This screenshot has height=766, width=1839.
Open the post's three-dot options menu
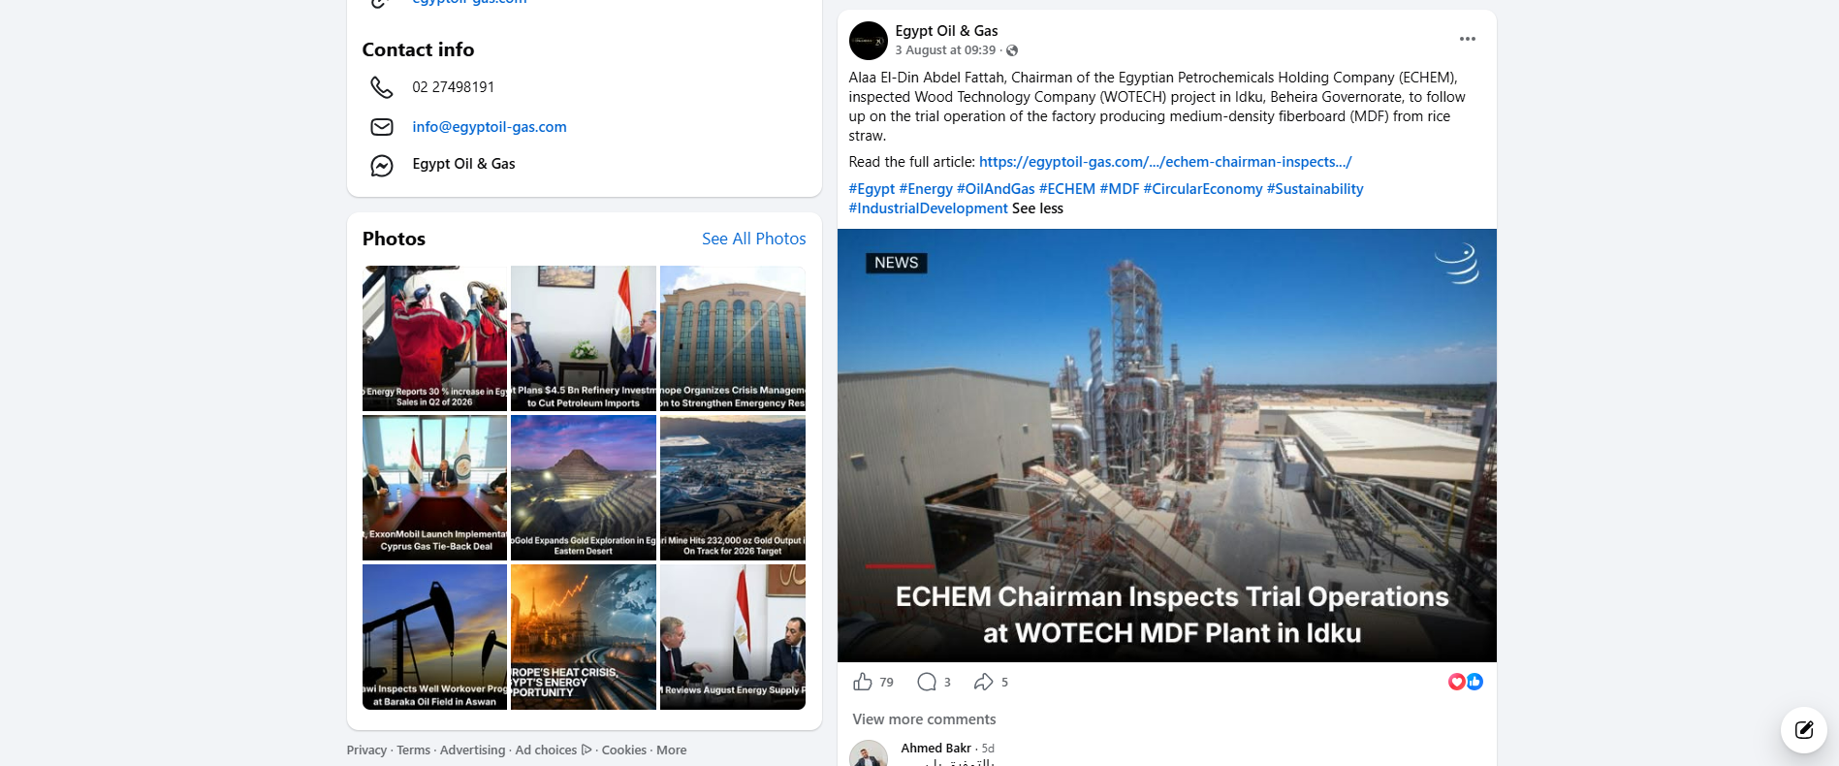click(1468, 39)
